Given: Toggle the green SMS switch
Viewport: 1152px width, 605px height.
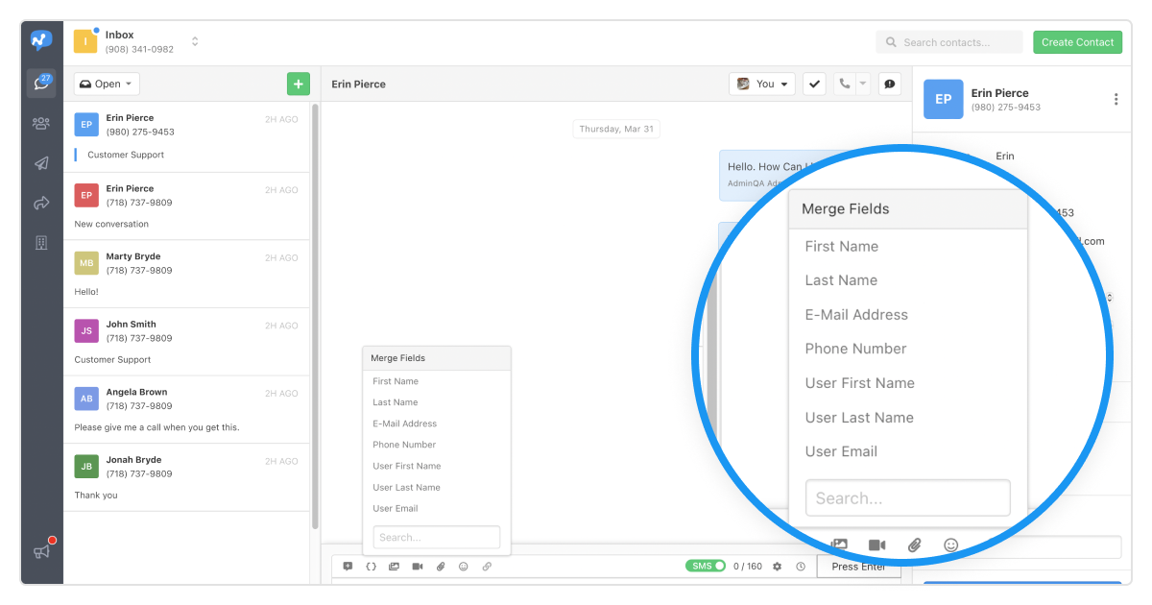Looking at the screenshot, I should (x=706, y=566).
